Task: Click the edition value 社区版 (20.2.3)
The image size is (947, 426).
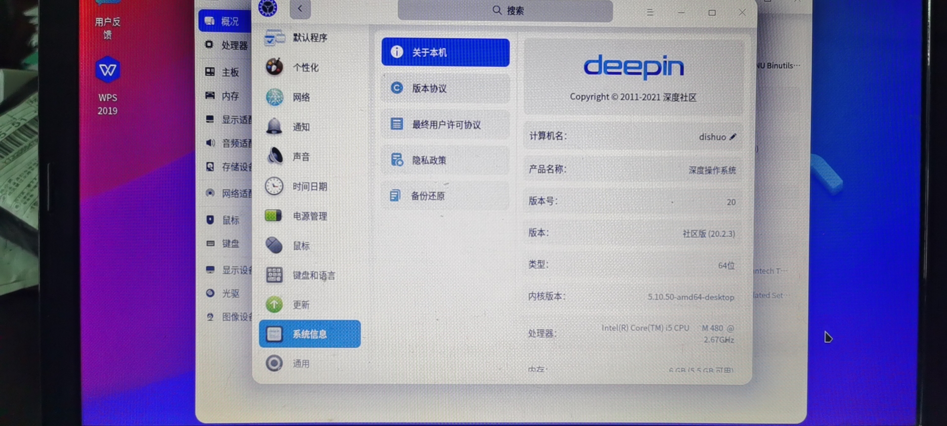Action: coord(709,234)
